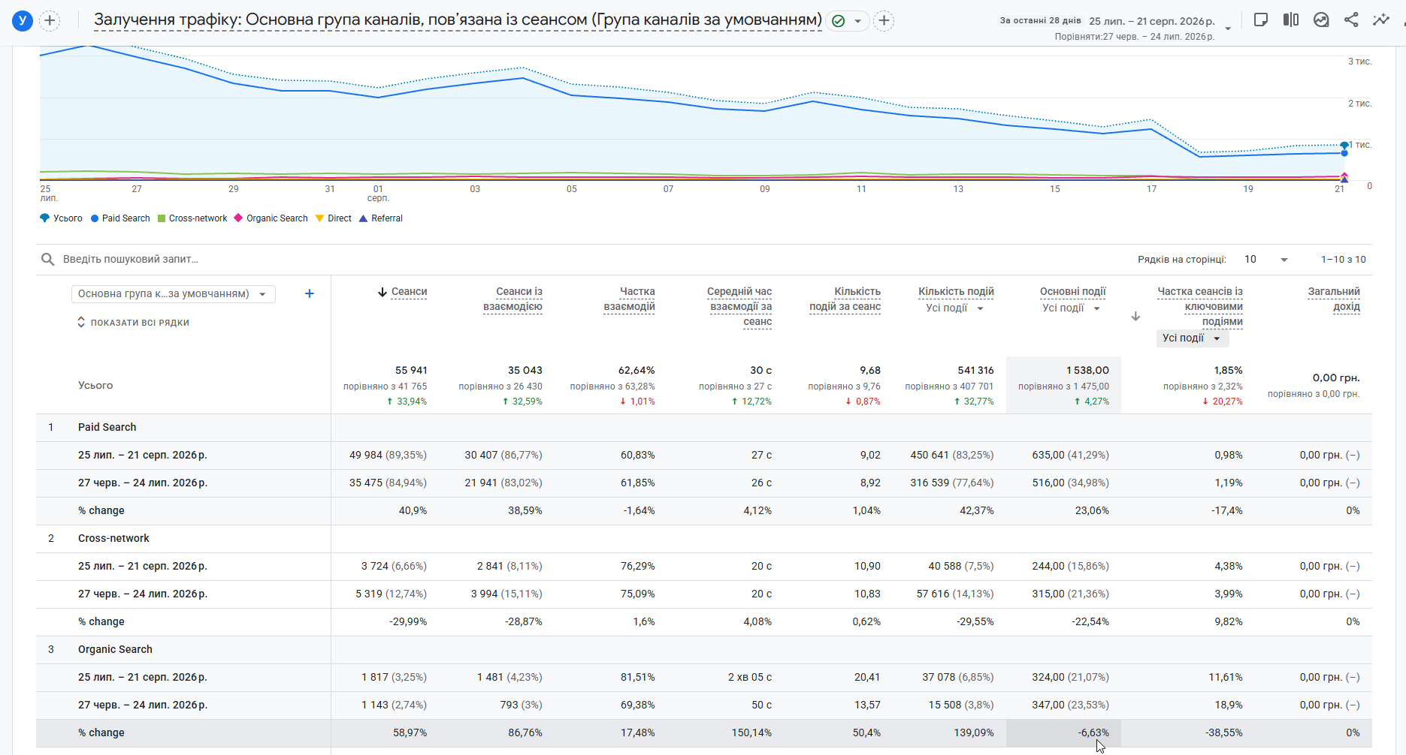The width and height of the screenshot is (1406, 755).
Task: Click the report notes icon
Action: (x=1261, y=20)
